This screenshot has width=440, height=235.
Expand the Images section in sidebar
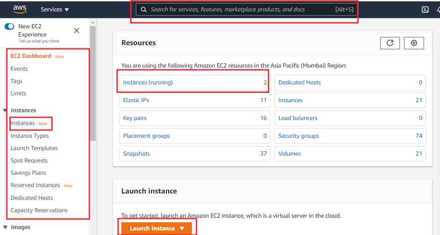[x=5, y=227]
